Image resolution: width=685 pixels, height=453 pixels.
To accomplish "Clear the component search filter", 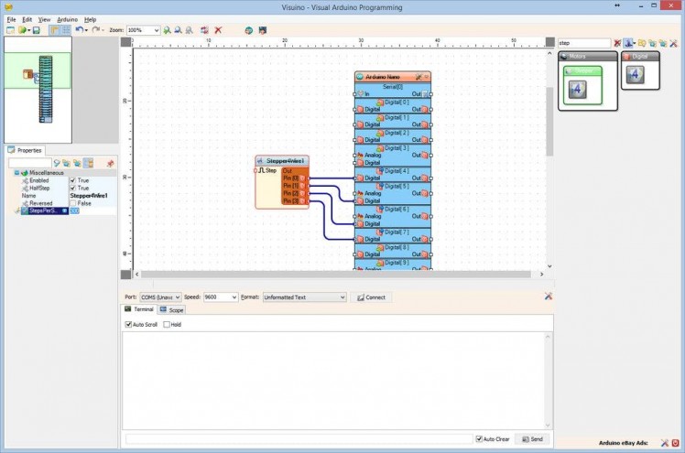I will (617, 43).
